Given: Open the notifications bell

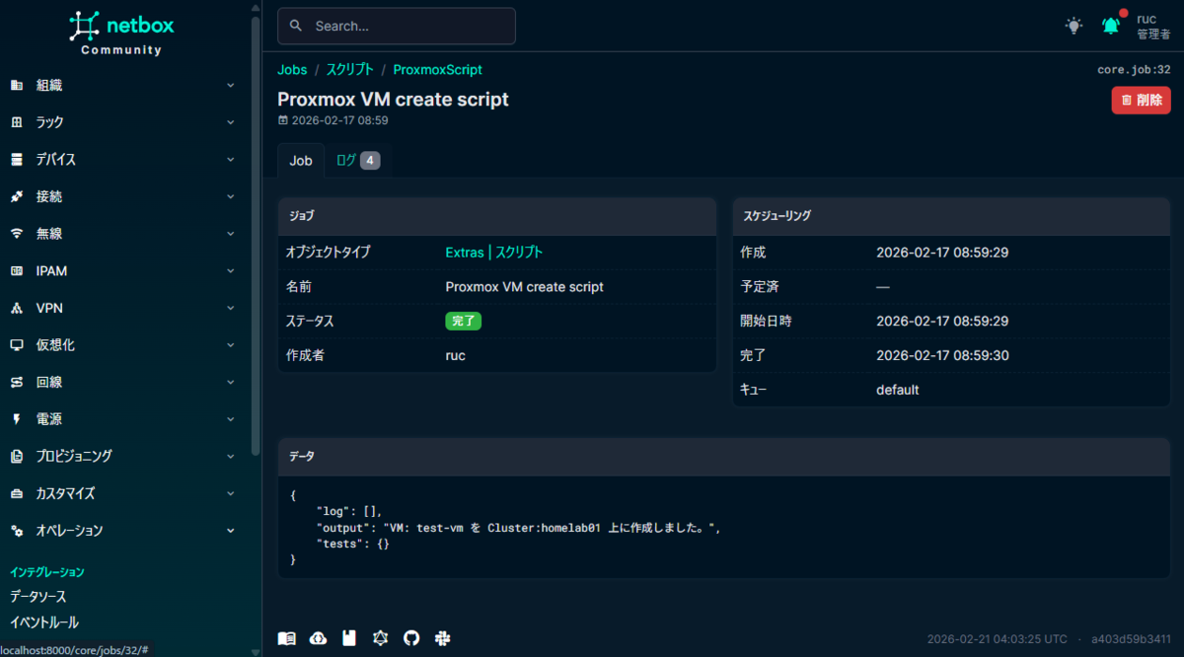Looking at the screenshot, I should click(x=1111, y=26).
